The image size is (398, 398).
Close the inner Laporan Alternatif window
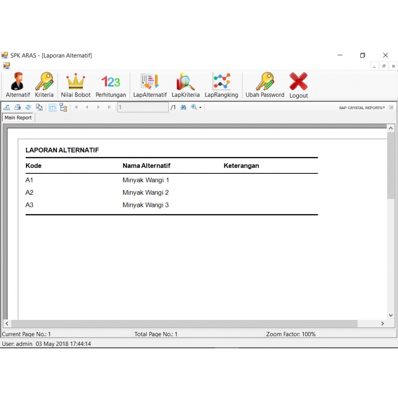coord(393,66)
